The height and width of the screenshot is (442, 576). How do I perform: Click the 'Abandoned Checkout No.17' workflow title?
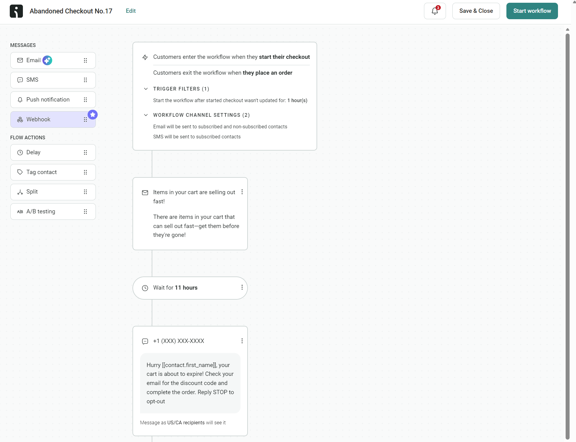[x=71, y=11]
